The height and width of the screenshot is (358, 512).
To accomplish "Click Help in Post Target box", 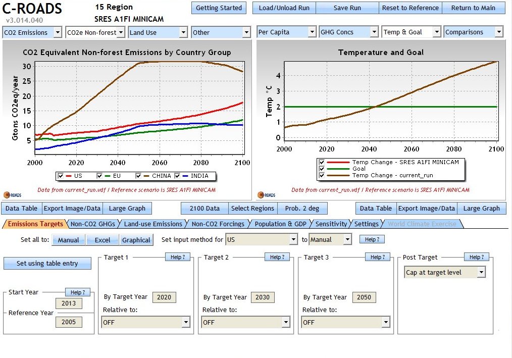I will [x=477, y=257].
